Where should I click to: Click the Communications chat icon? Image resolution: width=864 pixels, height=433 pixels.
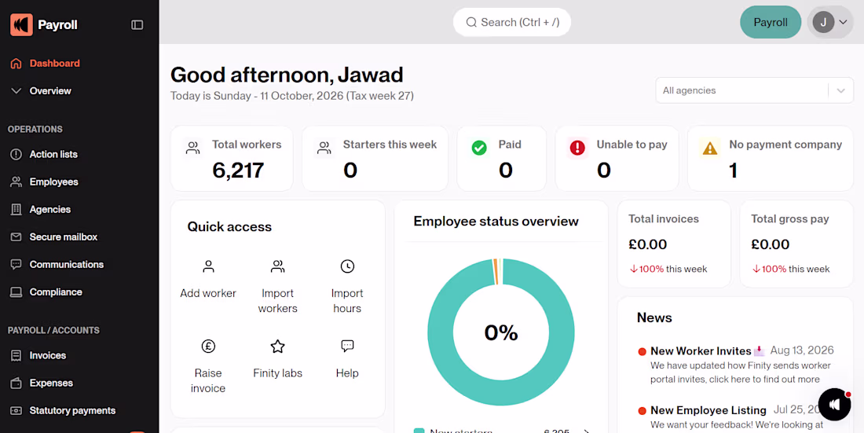tap(16, 265)
